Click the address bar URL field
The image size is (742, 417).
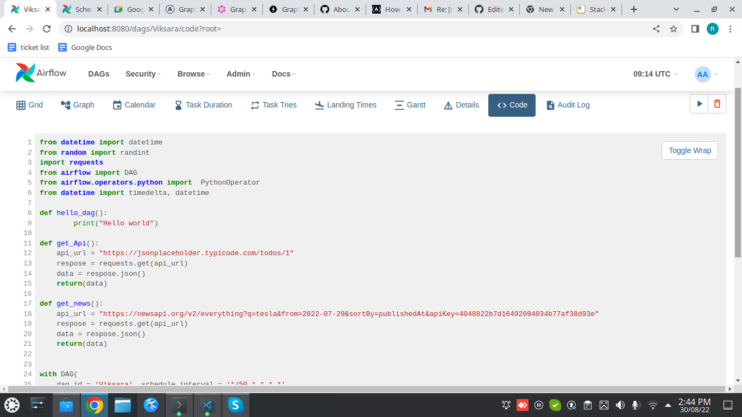coord(359,29)
